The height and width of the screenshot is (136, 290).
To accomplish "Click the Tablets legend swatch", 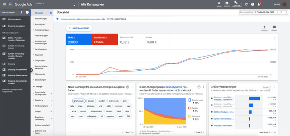I will coord(190,108).
